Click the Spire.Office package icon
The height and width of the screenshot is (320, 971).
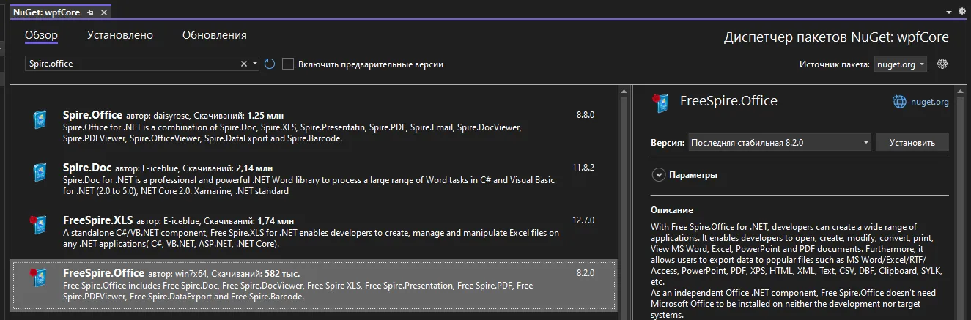pos(40,120)
